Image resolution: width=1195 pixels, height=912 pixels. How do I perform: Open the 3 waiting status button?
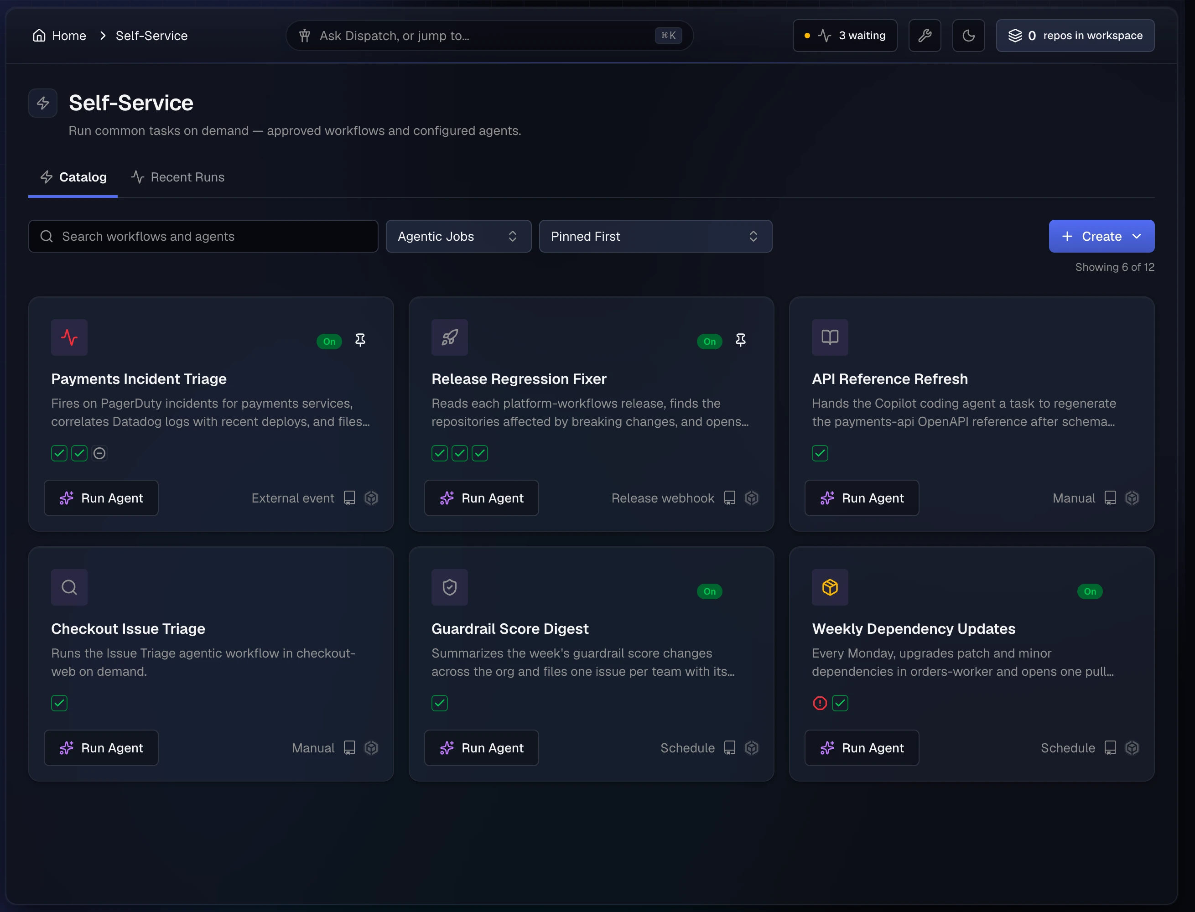845,36
